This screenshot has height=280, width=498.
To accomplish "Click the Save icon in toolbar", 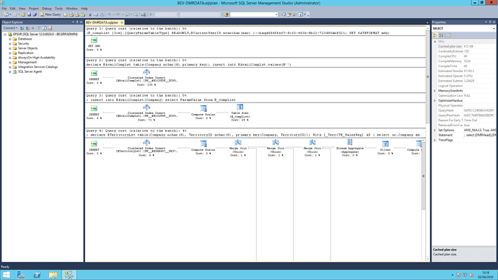I will 29,14.
